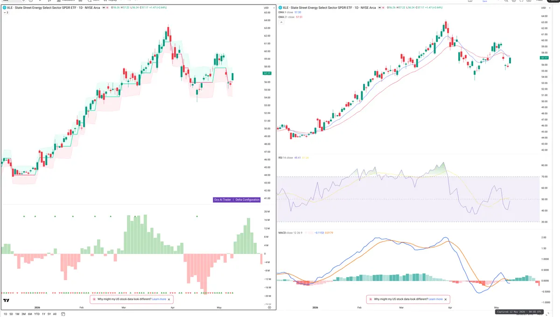Click the XLE symbol title in the left chart
560x317 pixels.
click(x=53, y=8)
